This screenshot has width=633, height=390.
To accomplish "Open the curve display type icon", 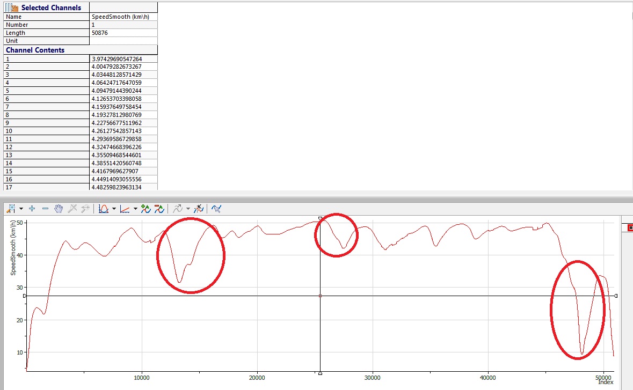I will (x=104, y=209).
